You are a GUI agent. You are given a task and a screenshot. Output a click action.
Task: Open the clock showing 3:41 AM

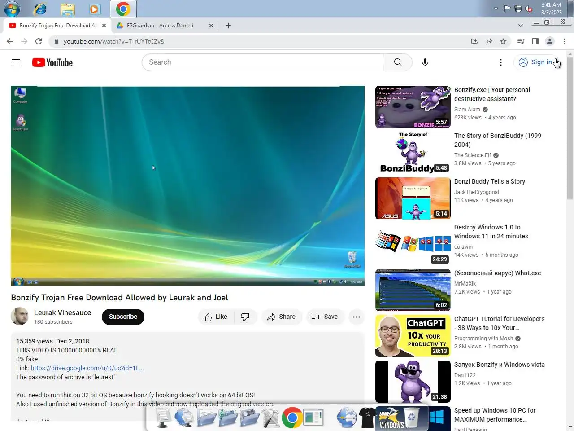pos(551,9)
